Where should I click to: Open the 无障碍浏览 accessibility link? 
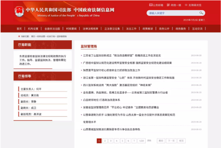pyautogui.click(x=193, y=5)
